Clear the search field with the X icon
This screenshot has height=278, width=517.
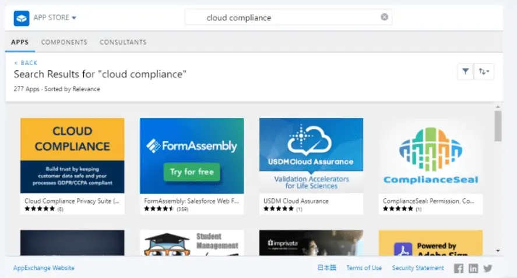(x=384, y=17)
